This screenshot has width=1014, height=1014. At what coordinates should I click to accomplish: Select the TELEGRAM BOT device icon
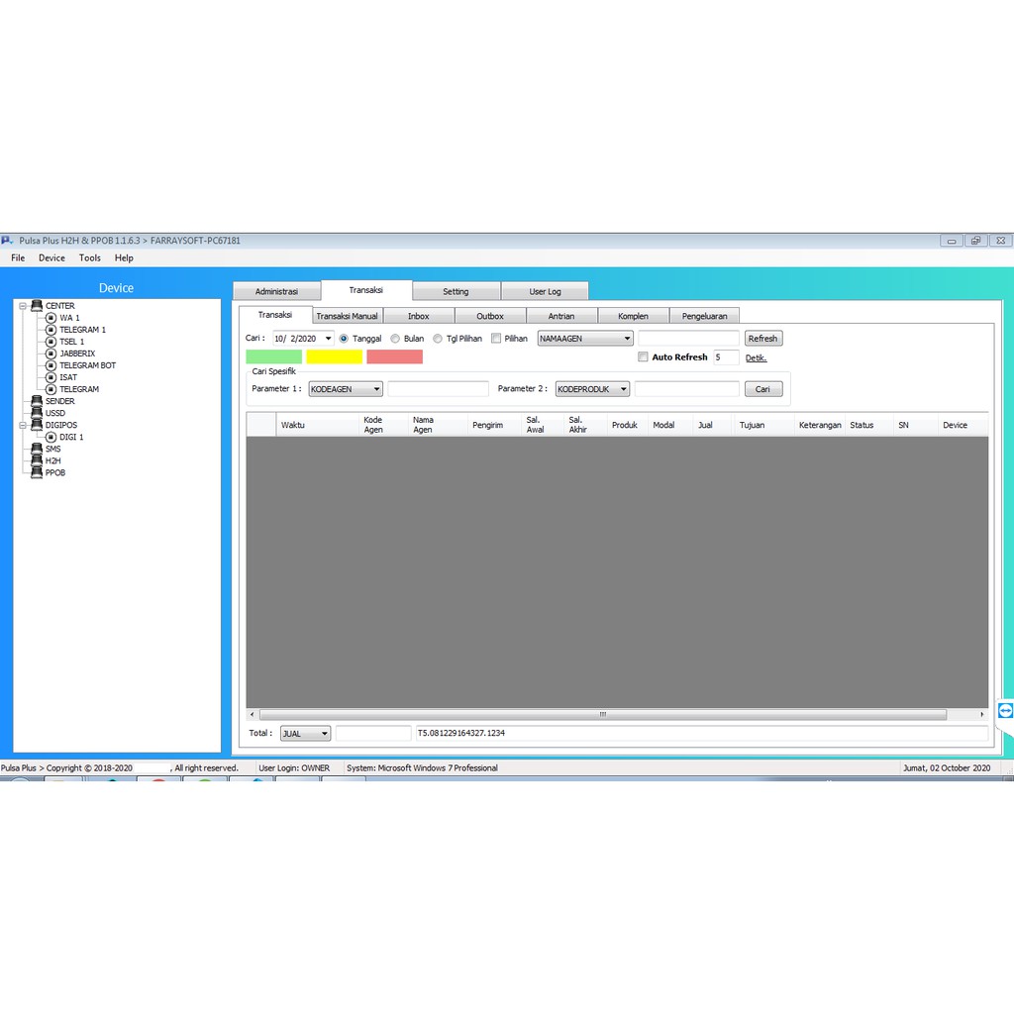(51, 365)
